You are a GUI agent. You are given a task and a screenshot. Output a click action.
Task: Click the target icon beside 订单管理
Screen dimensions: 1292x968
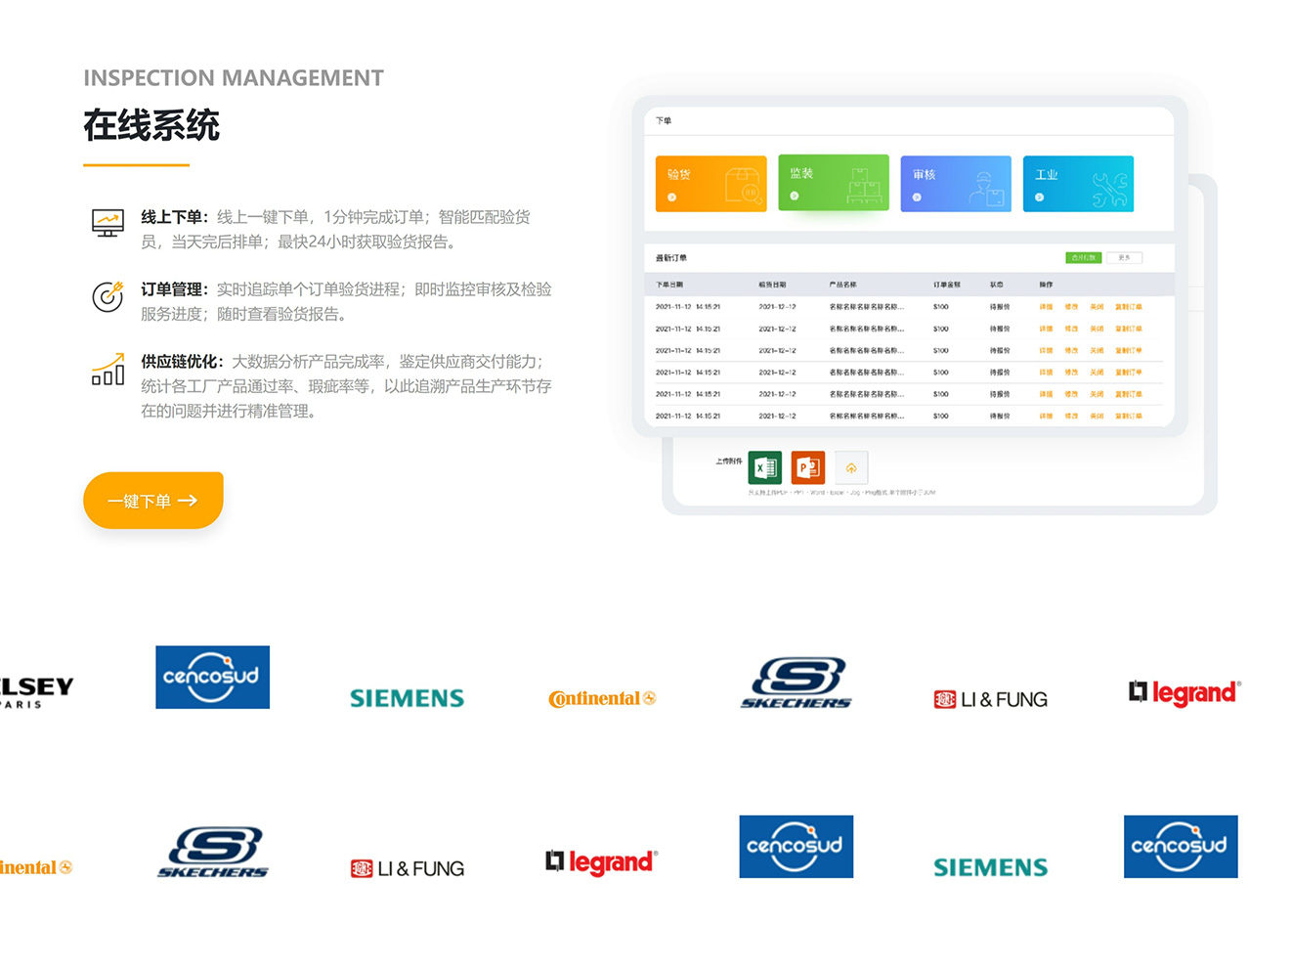click(x=108, y=295)
